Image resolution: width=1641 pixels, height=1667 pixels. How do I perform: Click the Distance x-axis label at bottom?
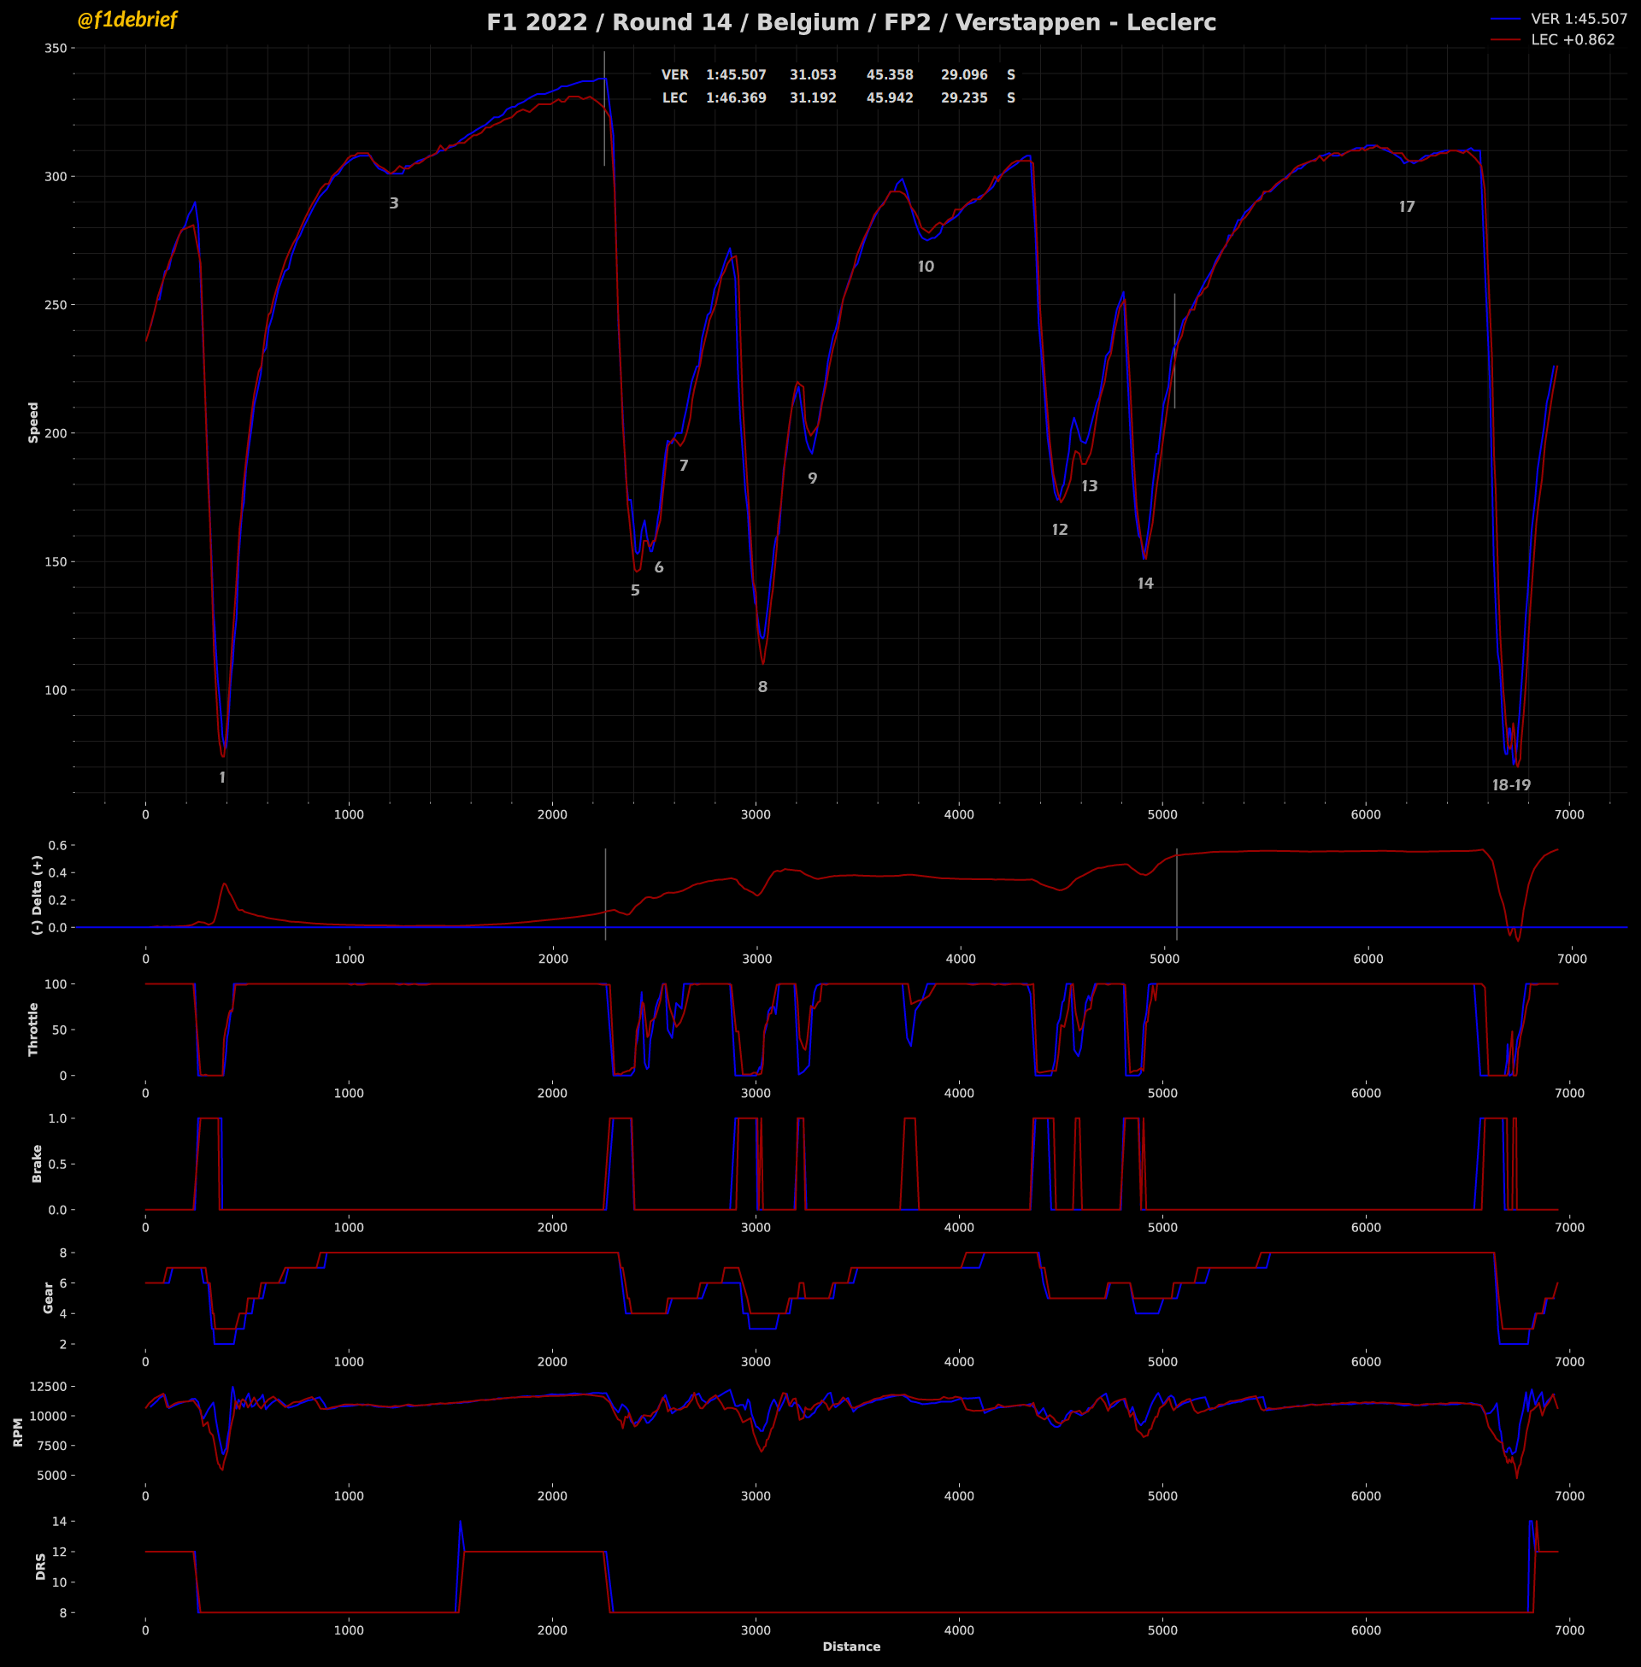coord(850,1646)
